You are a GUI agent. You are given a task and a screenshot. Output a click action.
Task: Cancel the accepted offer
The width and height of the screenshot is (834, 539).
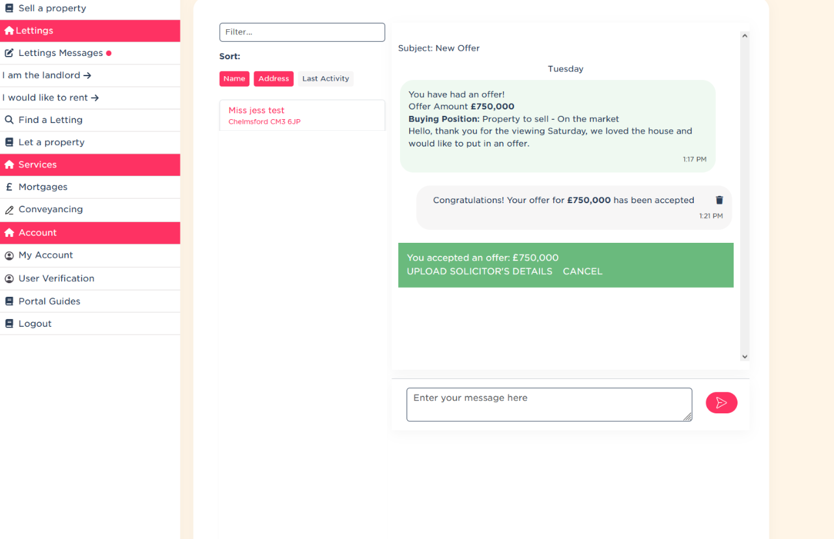582,271
